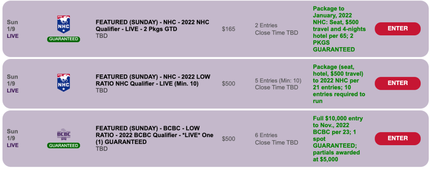This screenshot has width=430, height=170.
Task: Click the NHC logo in the Low Ratio NHC row
Action: (63, 82)
